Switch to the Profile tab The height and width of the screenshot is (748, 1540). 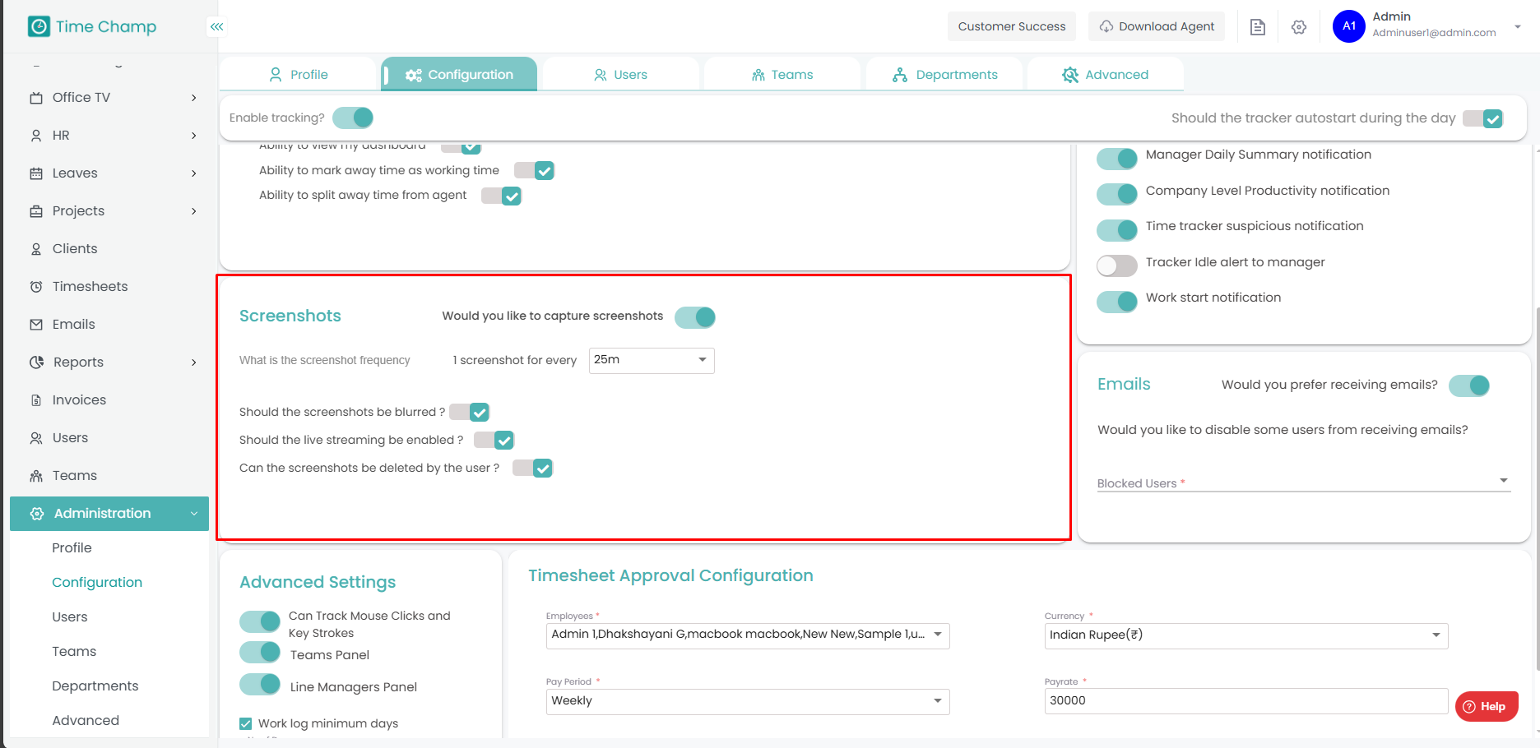[297, 74]
